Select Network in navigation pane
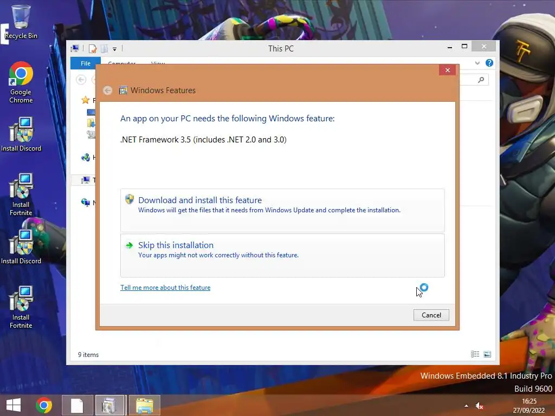The width and height of the screenshot is (555, 416). [85, 203]
